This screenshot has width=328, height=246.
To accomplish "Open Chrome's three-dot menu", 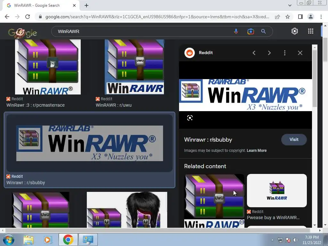I will (x=321, y=17).
